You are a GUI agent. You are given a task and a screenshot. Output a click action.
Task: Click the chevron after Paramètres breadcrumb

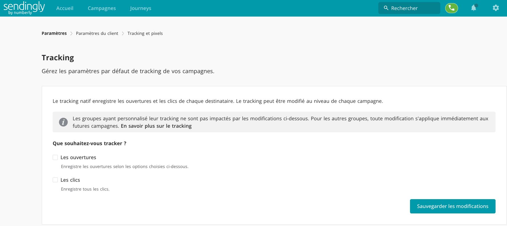71,33
